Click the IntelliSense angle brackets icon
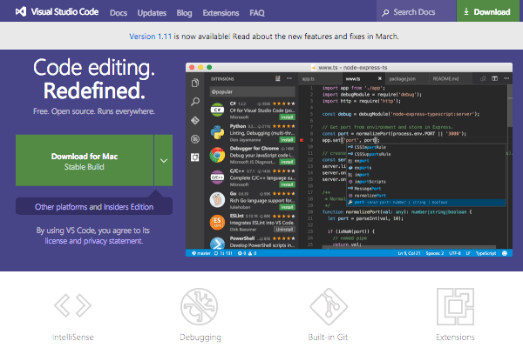 click(72, 305)
